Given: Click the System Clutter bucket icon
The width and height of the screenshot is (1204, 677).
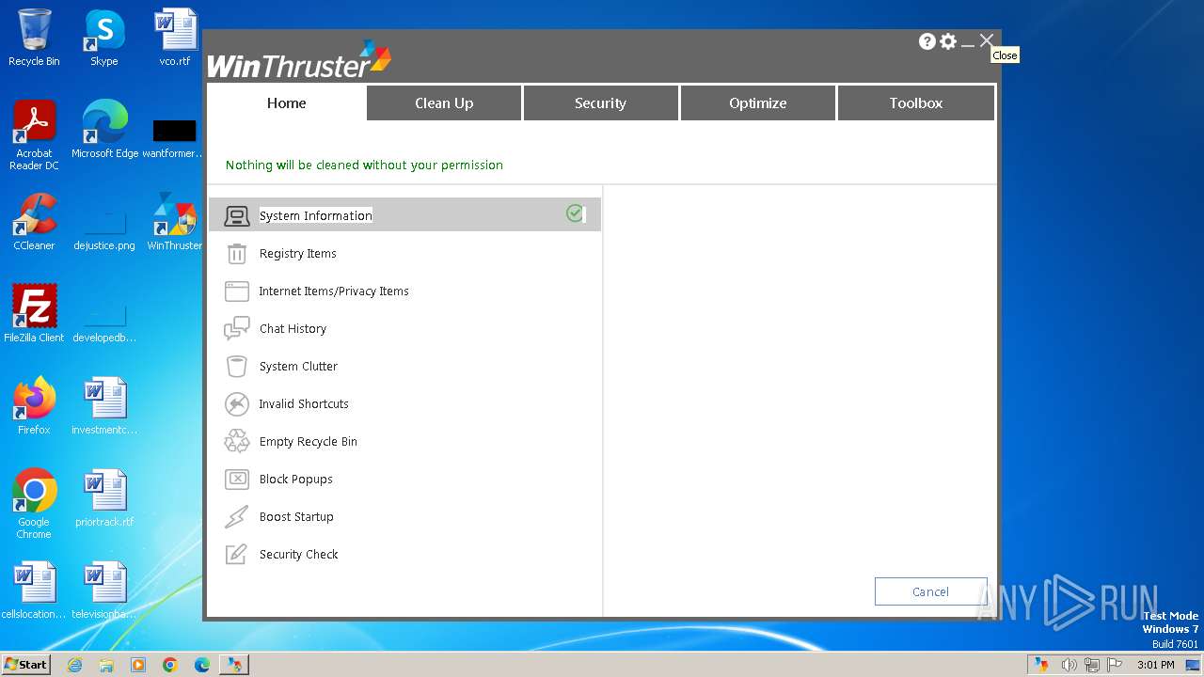Looking at the screenshot, I should click(236, 367).
